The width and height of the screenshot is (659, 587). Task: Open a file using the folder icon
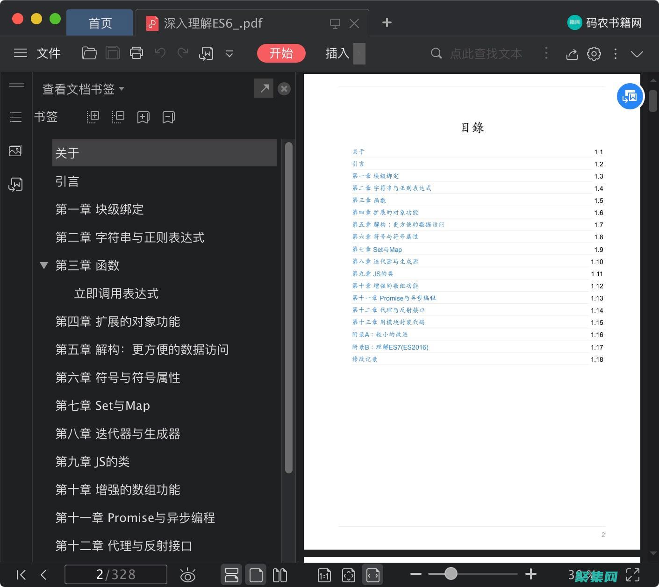point(89,53)
